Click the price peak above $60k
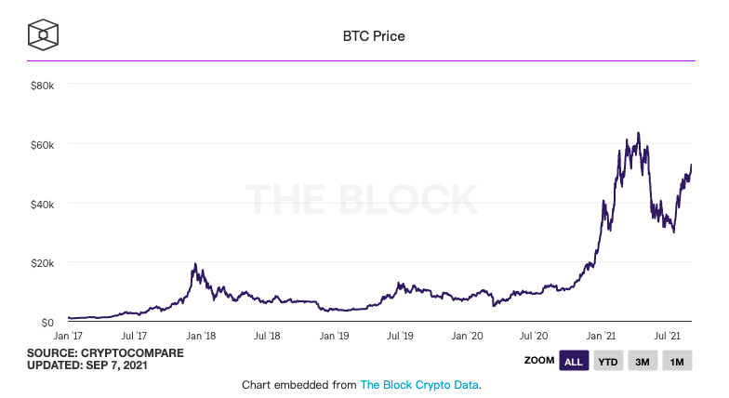The height and width of the screenshot is (398, 729). [x=638, y=134]
